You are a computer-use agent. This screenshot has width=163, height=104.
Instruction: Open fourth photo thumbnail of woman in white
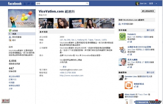[x=92, y=23]
